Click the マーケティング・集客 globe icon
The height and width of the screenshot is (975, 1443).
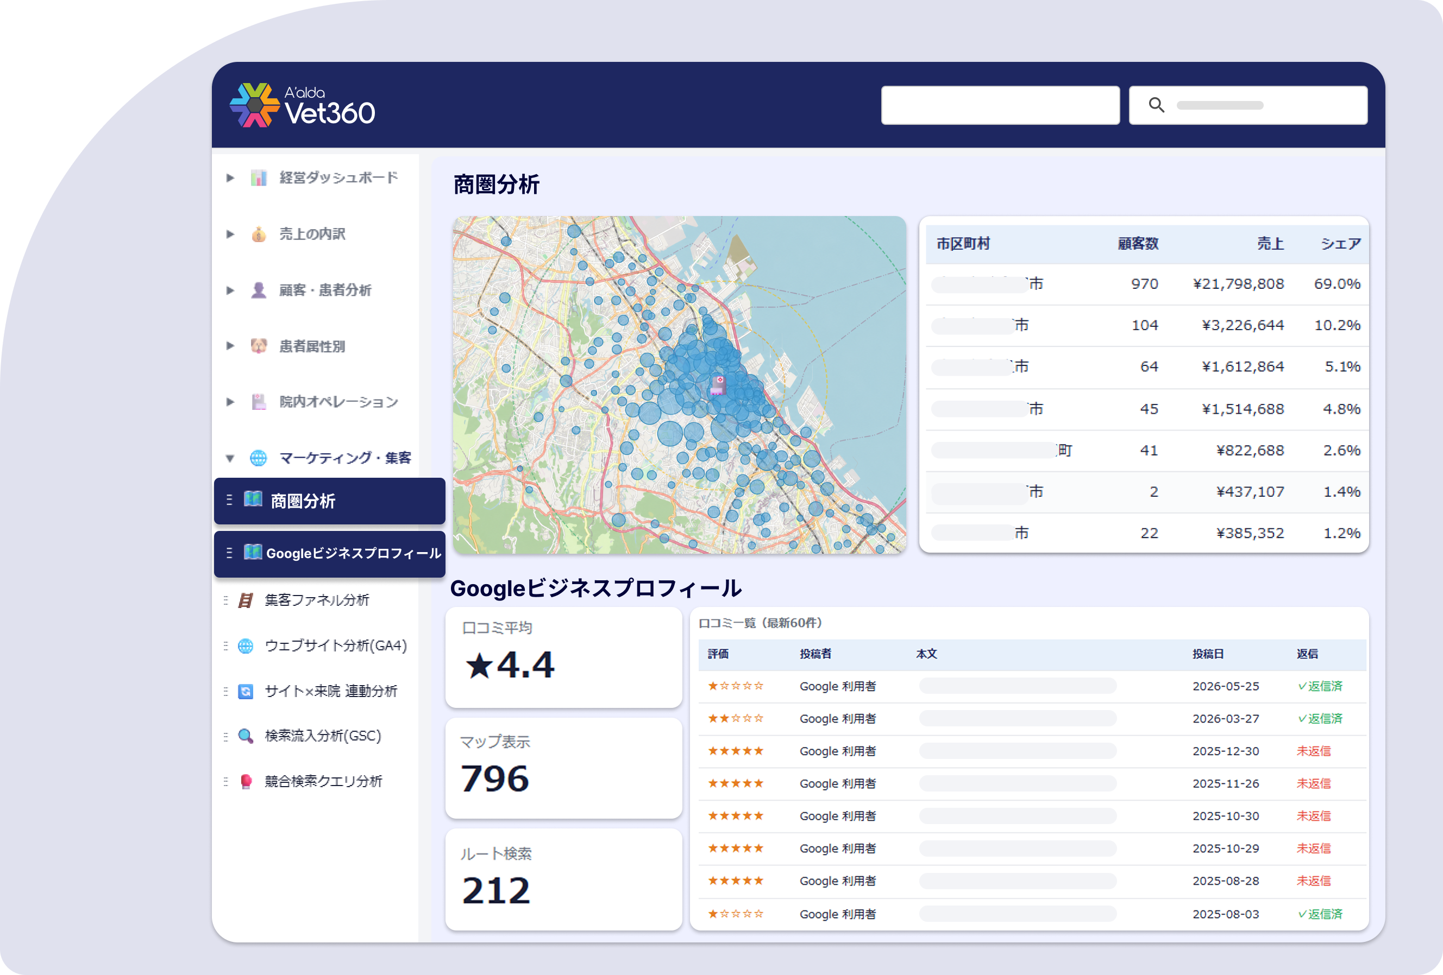[258, 458]
